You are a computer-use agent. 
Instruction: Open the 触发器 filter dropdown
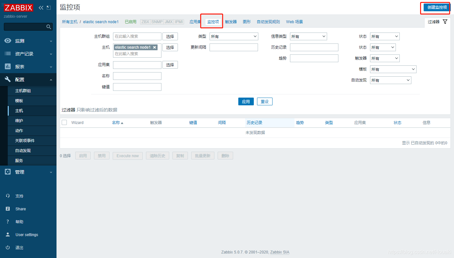[x=385, y=58]
